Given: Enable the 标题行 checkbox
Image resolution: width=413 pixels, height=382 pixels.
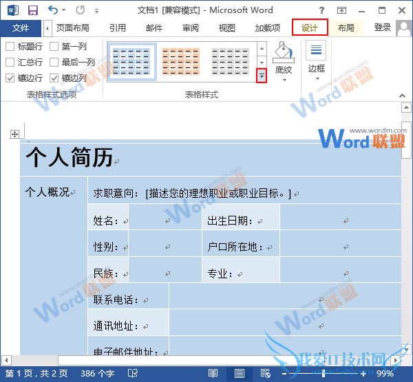Looking at the screenshot, I should point(10,47).
